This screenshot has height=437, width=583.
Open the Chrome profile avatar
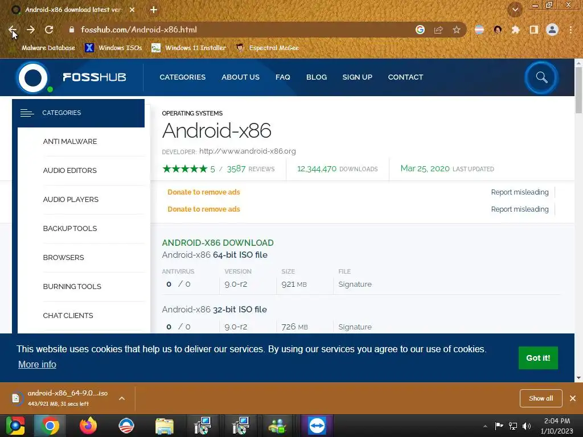click(552, 30)
